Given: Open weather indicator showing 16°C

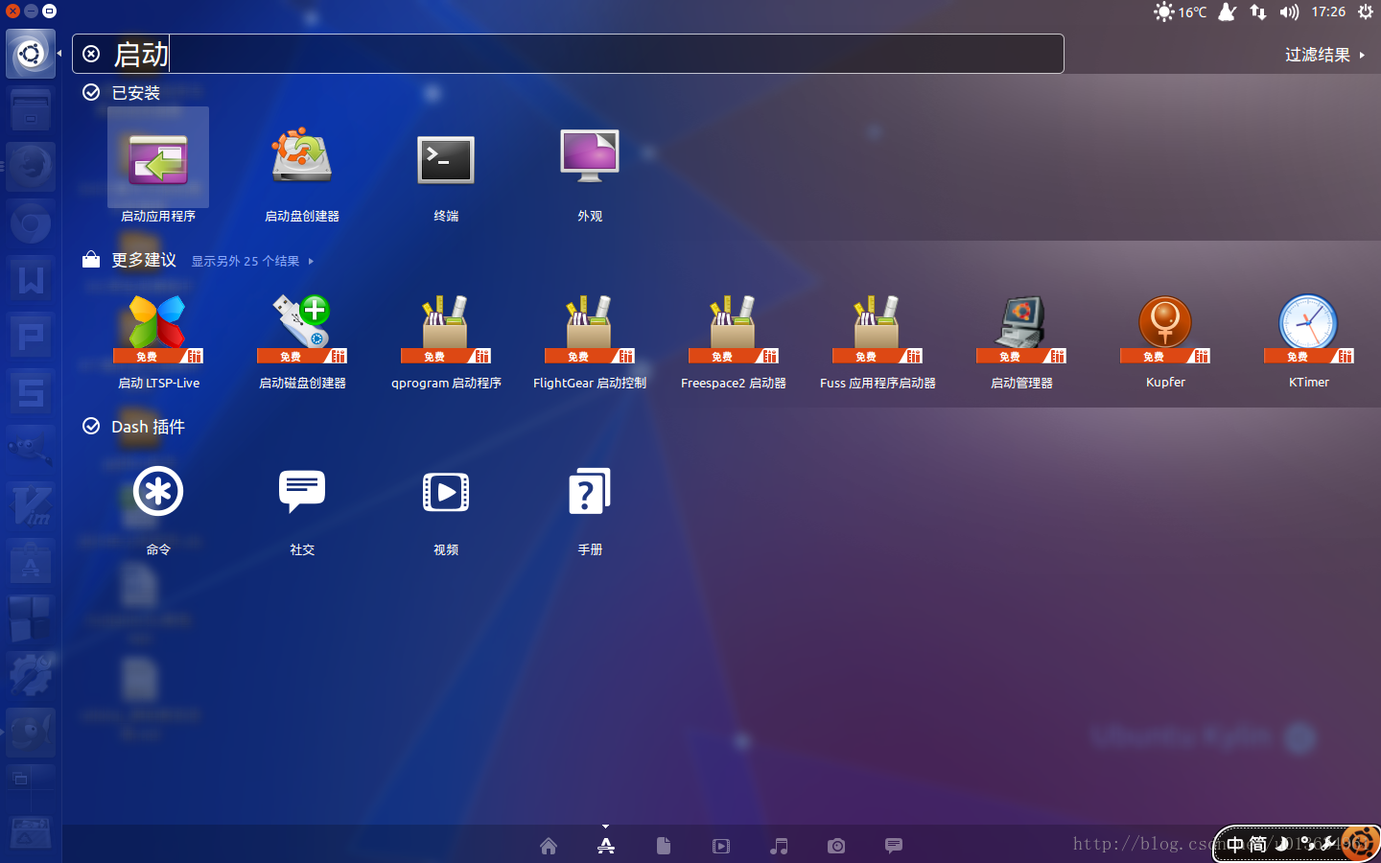Looking at the screenshot, I should point(1181,12).
